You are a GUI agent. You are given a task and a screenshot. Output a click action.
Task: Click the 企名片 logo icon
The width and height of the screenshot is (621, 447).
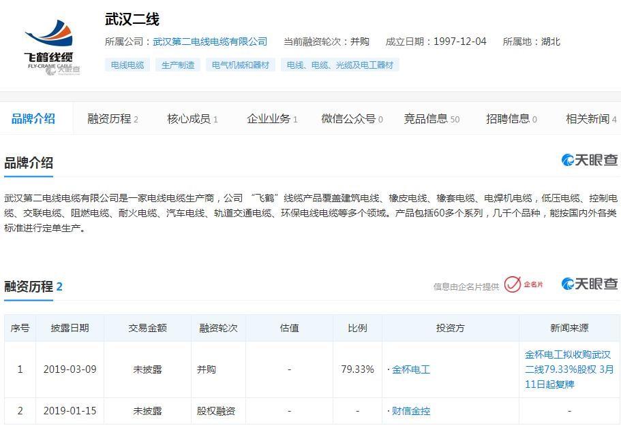point(524,284)
